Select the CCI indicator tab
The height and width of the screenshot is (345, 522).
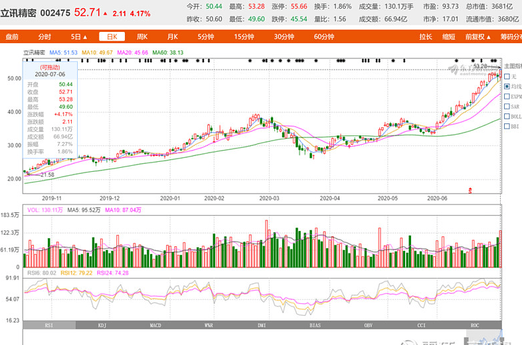coord(422,325)
